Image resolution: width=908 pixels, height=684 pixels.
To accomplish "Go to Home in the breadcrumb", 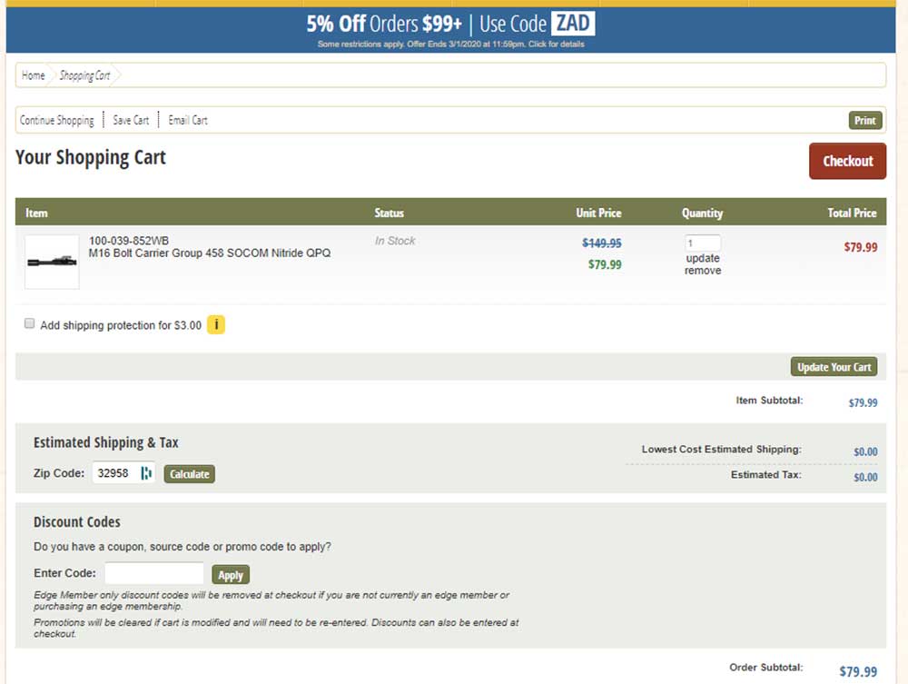I will pyautogui.click(x=34, y=75).
